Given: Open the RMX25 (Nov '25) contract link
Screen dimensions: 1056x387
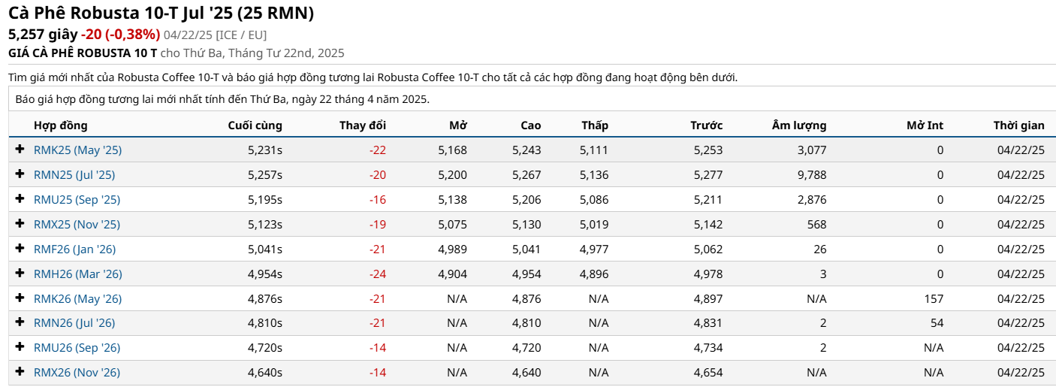Looking at the screenshot, I should pyautogui.click(x=77, y=225).
